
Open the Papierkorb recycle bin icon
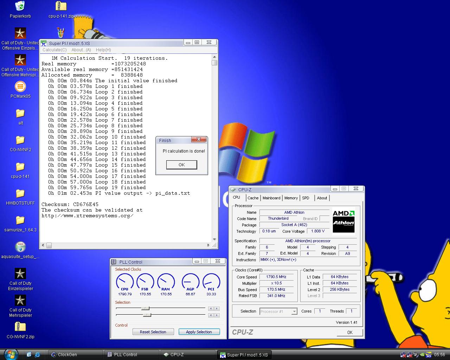[20, 6]
